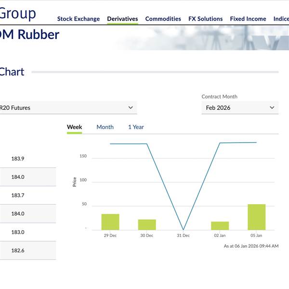Switch chart to Week view
The width and height of the screenshot is (289, 289).
tap(75, 127)
